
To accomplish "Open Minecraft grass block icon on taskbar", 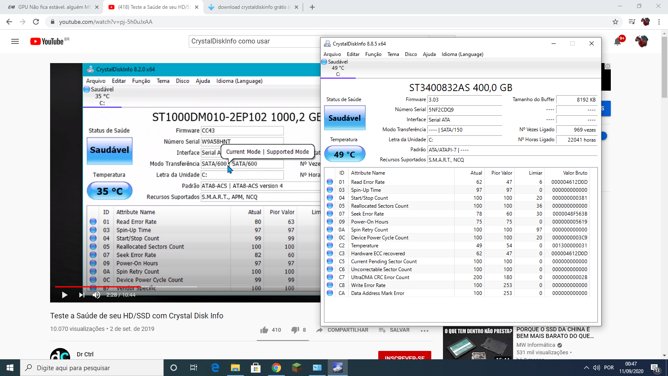I will [x=296, y=368].
